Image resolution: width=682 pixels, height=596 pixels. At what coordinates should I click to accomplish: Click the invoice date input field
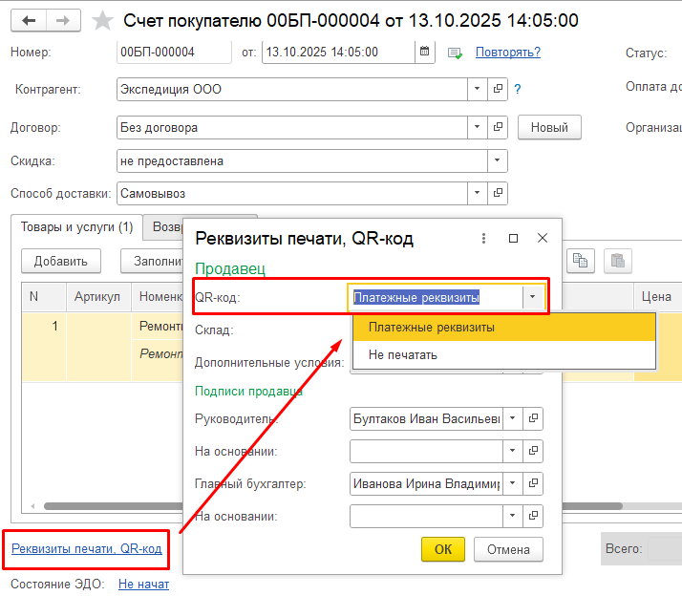click(338, 53)
